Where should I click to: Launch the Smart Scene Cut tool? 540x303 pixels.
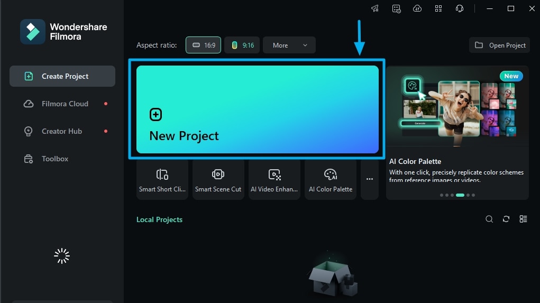pyautogui.click(x=218, y=180)
